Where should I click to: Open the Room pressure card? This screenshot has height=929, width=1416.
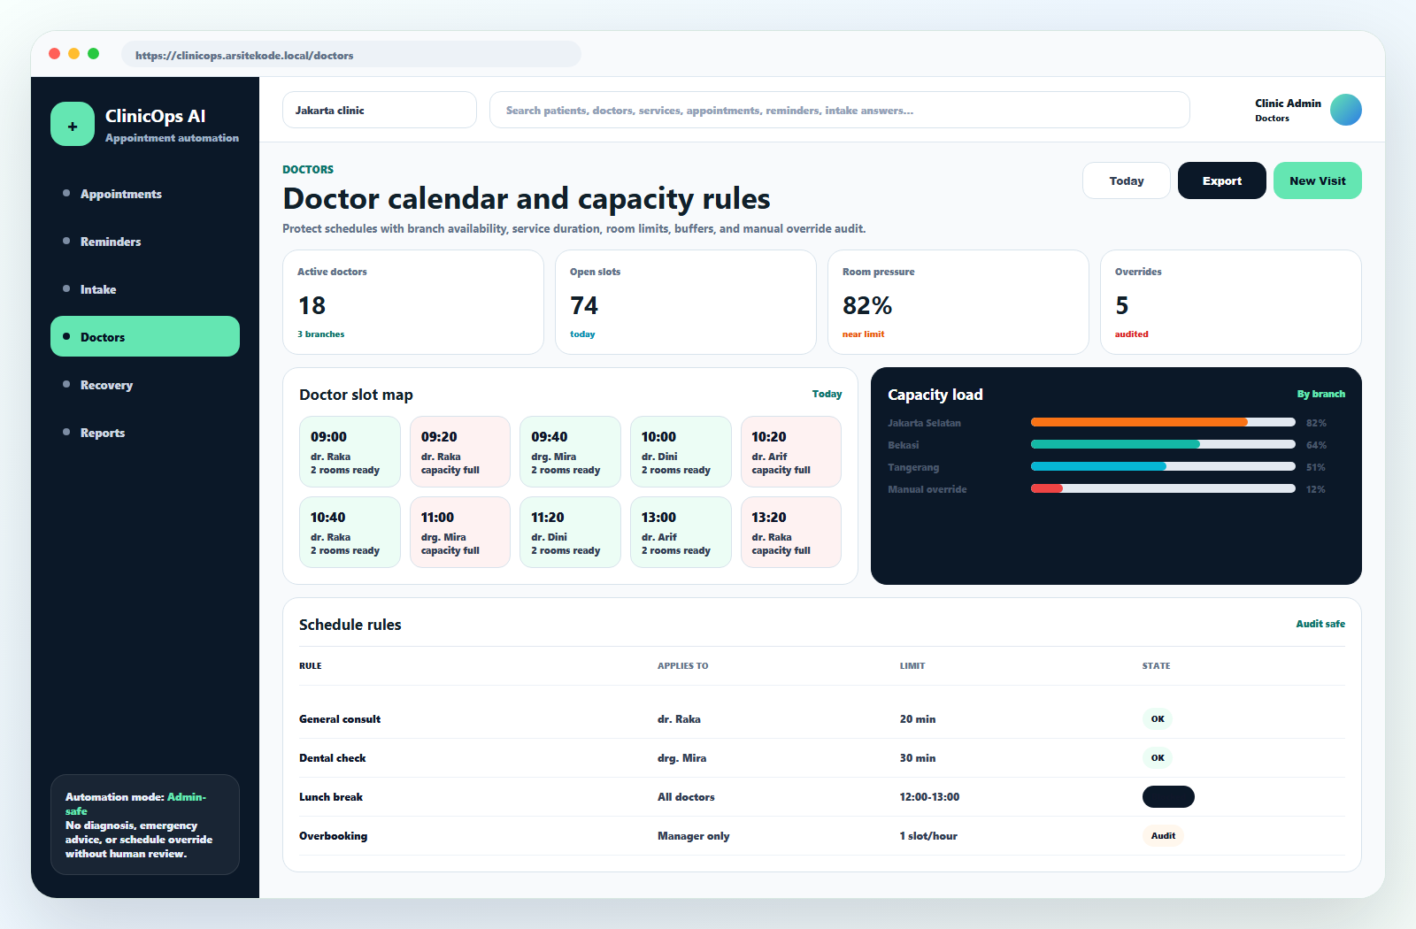[958, 302]
